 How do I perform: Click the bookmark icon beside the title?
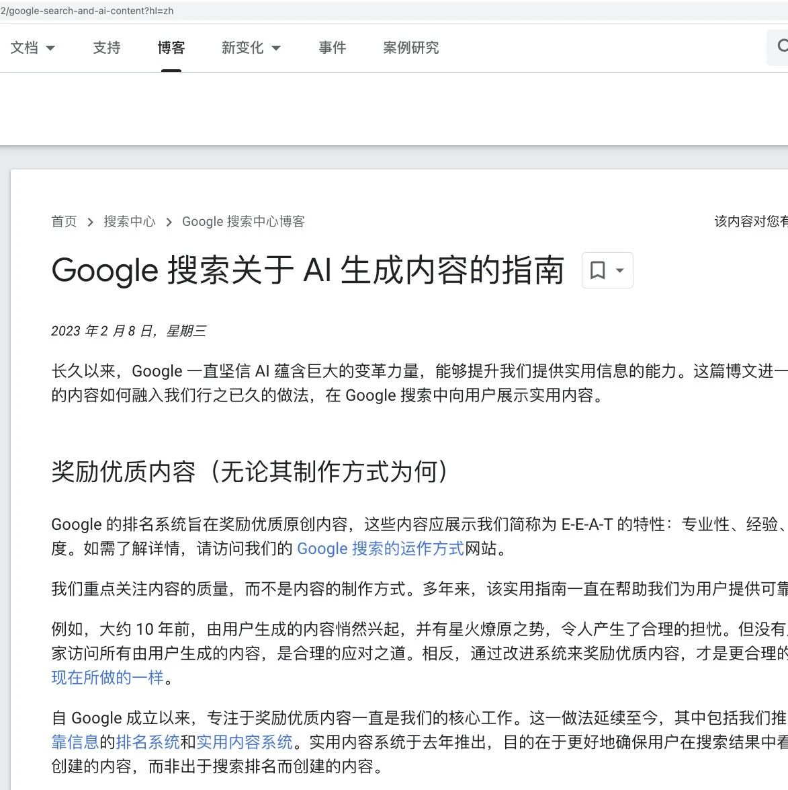pyautogui.click(x=597, y=270)
